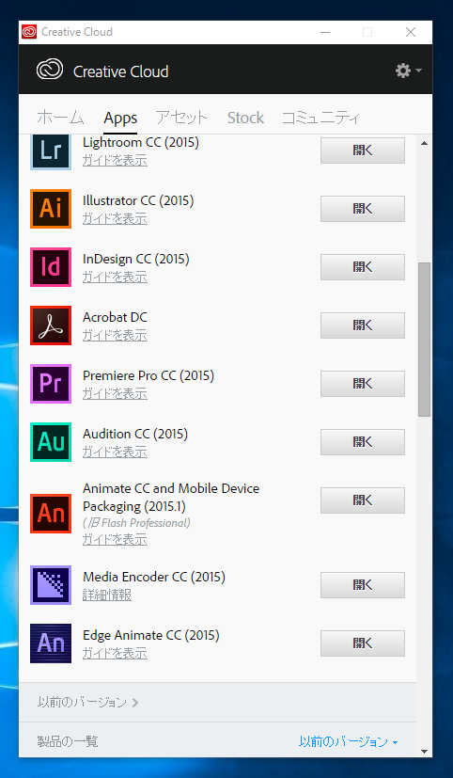Switch to the アセット tab
This screenshot has width=453, height=778.
click(x=181, y=119)
